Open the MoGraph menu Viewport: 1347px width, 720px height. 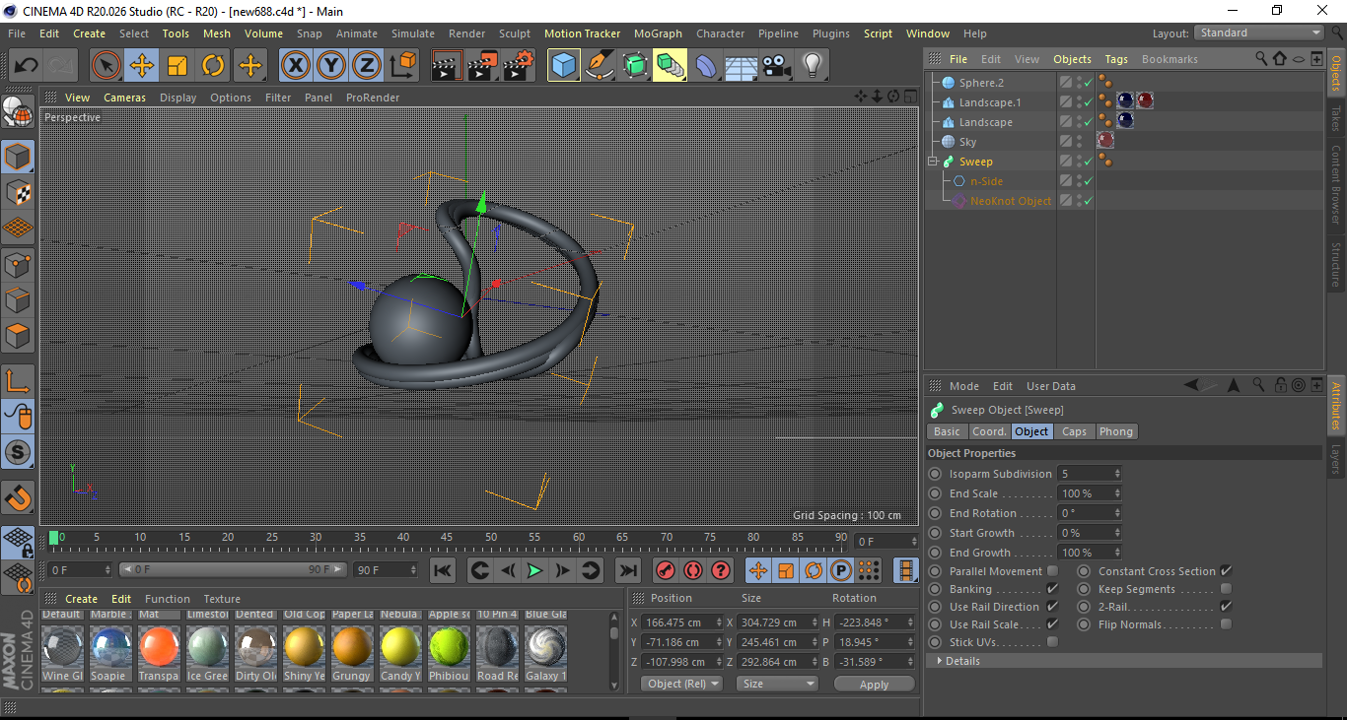[658, 33]
